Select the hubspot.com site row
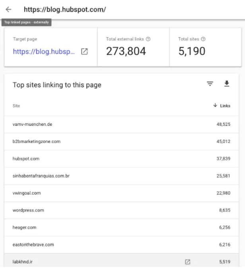 pos(121,159)
